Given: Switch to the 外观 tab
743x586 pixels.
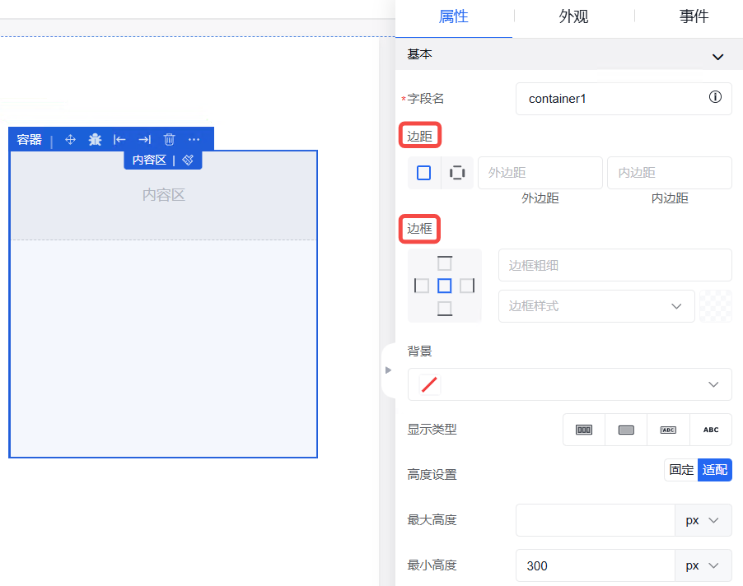Looking at the screenshot, I should (x=573, y=16).
